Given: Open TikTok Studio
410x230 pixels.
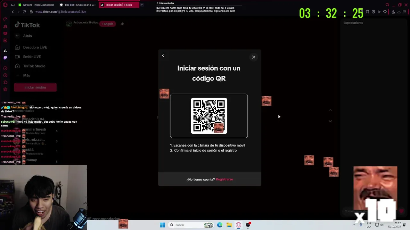Looking at the screenshot, I should [x=30, y=66].
